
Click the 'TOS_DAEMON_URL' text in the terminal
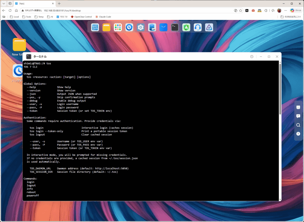point(40,169)
